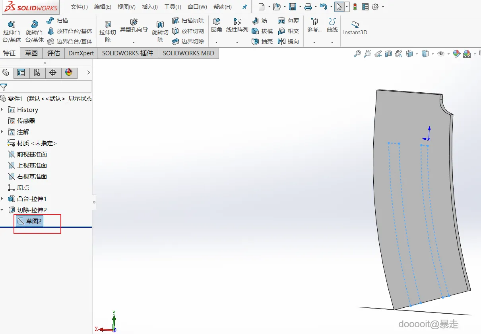The width and height of the screenshot is (481, 334).
Task: Switch to the 草图 (Sketch) tab
Action: coord(31,53)
